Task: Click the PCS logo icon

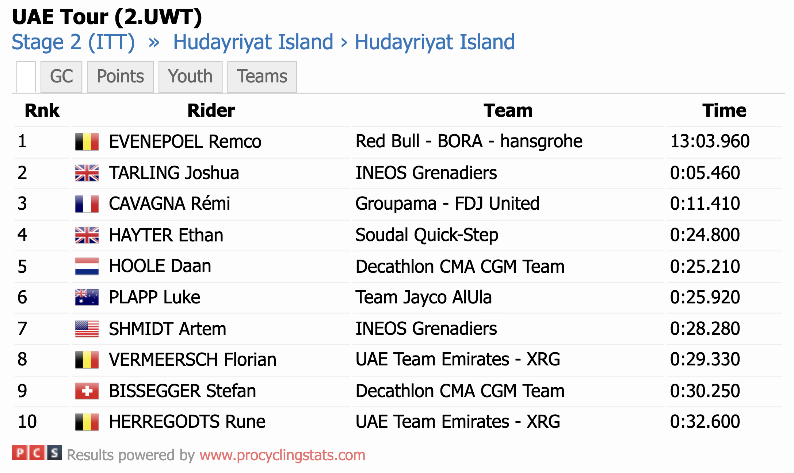Action: point(37,453)
